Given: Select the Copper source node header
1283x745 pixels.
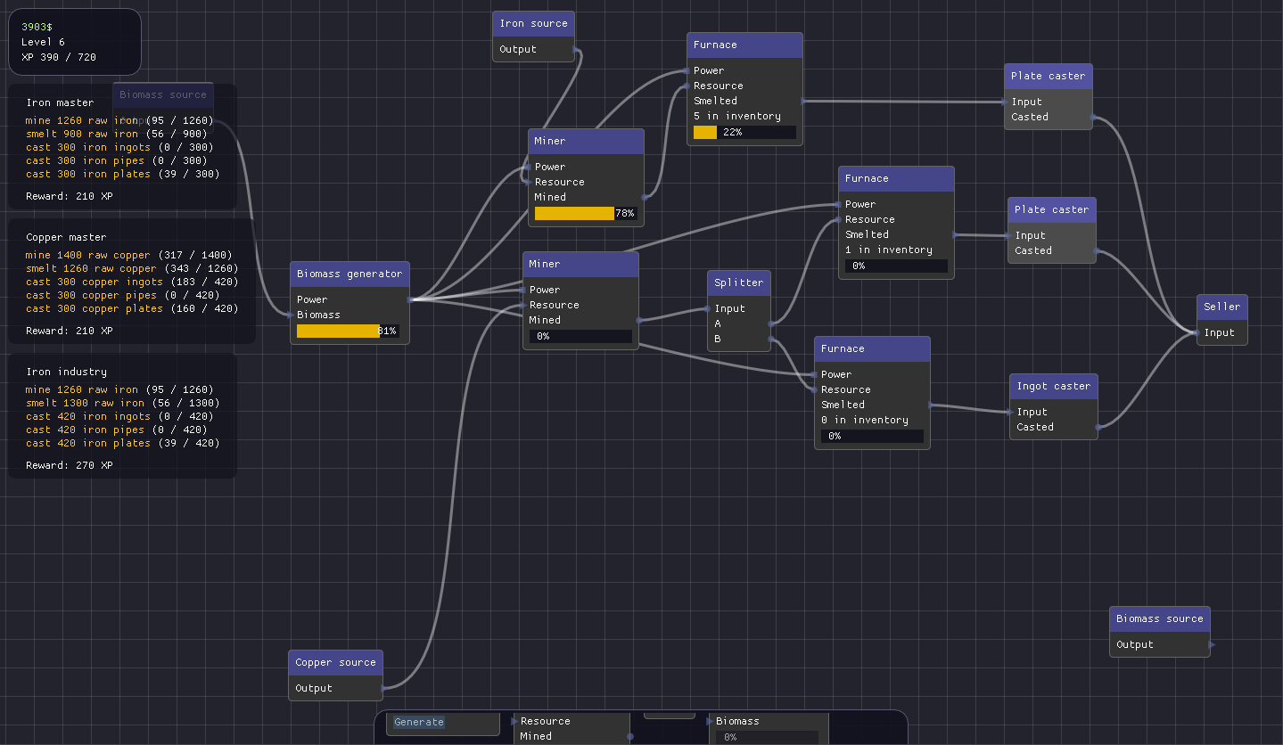Looking at the screenshot, I should pyautogui.click(x=335, y=662).
